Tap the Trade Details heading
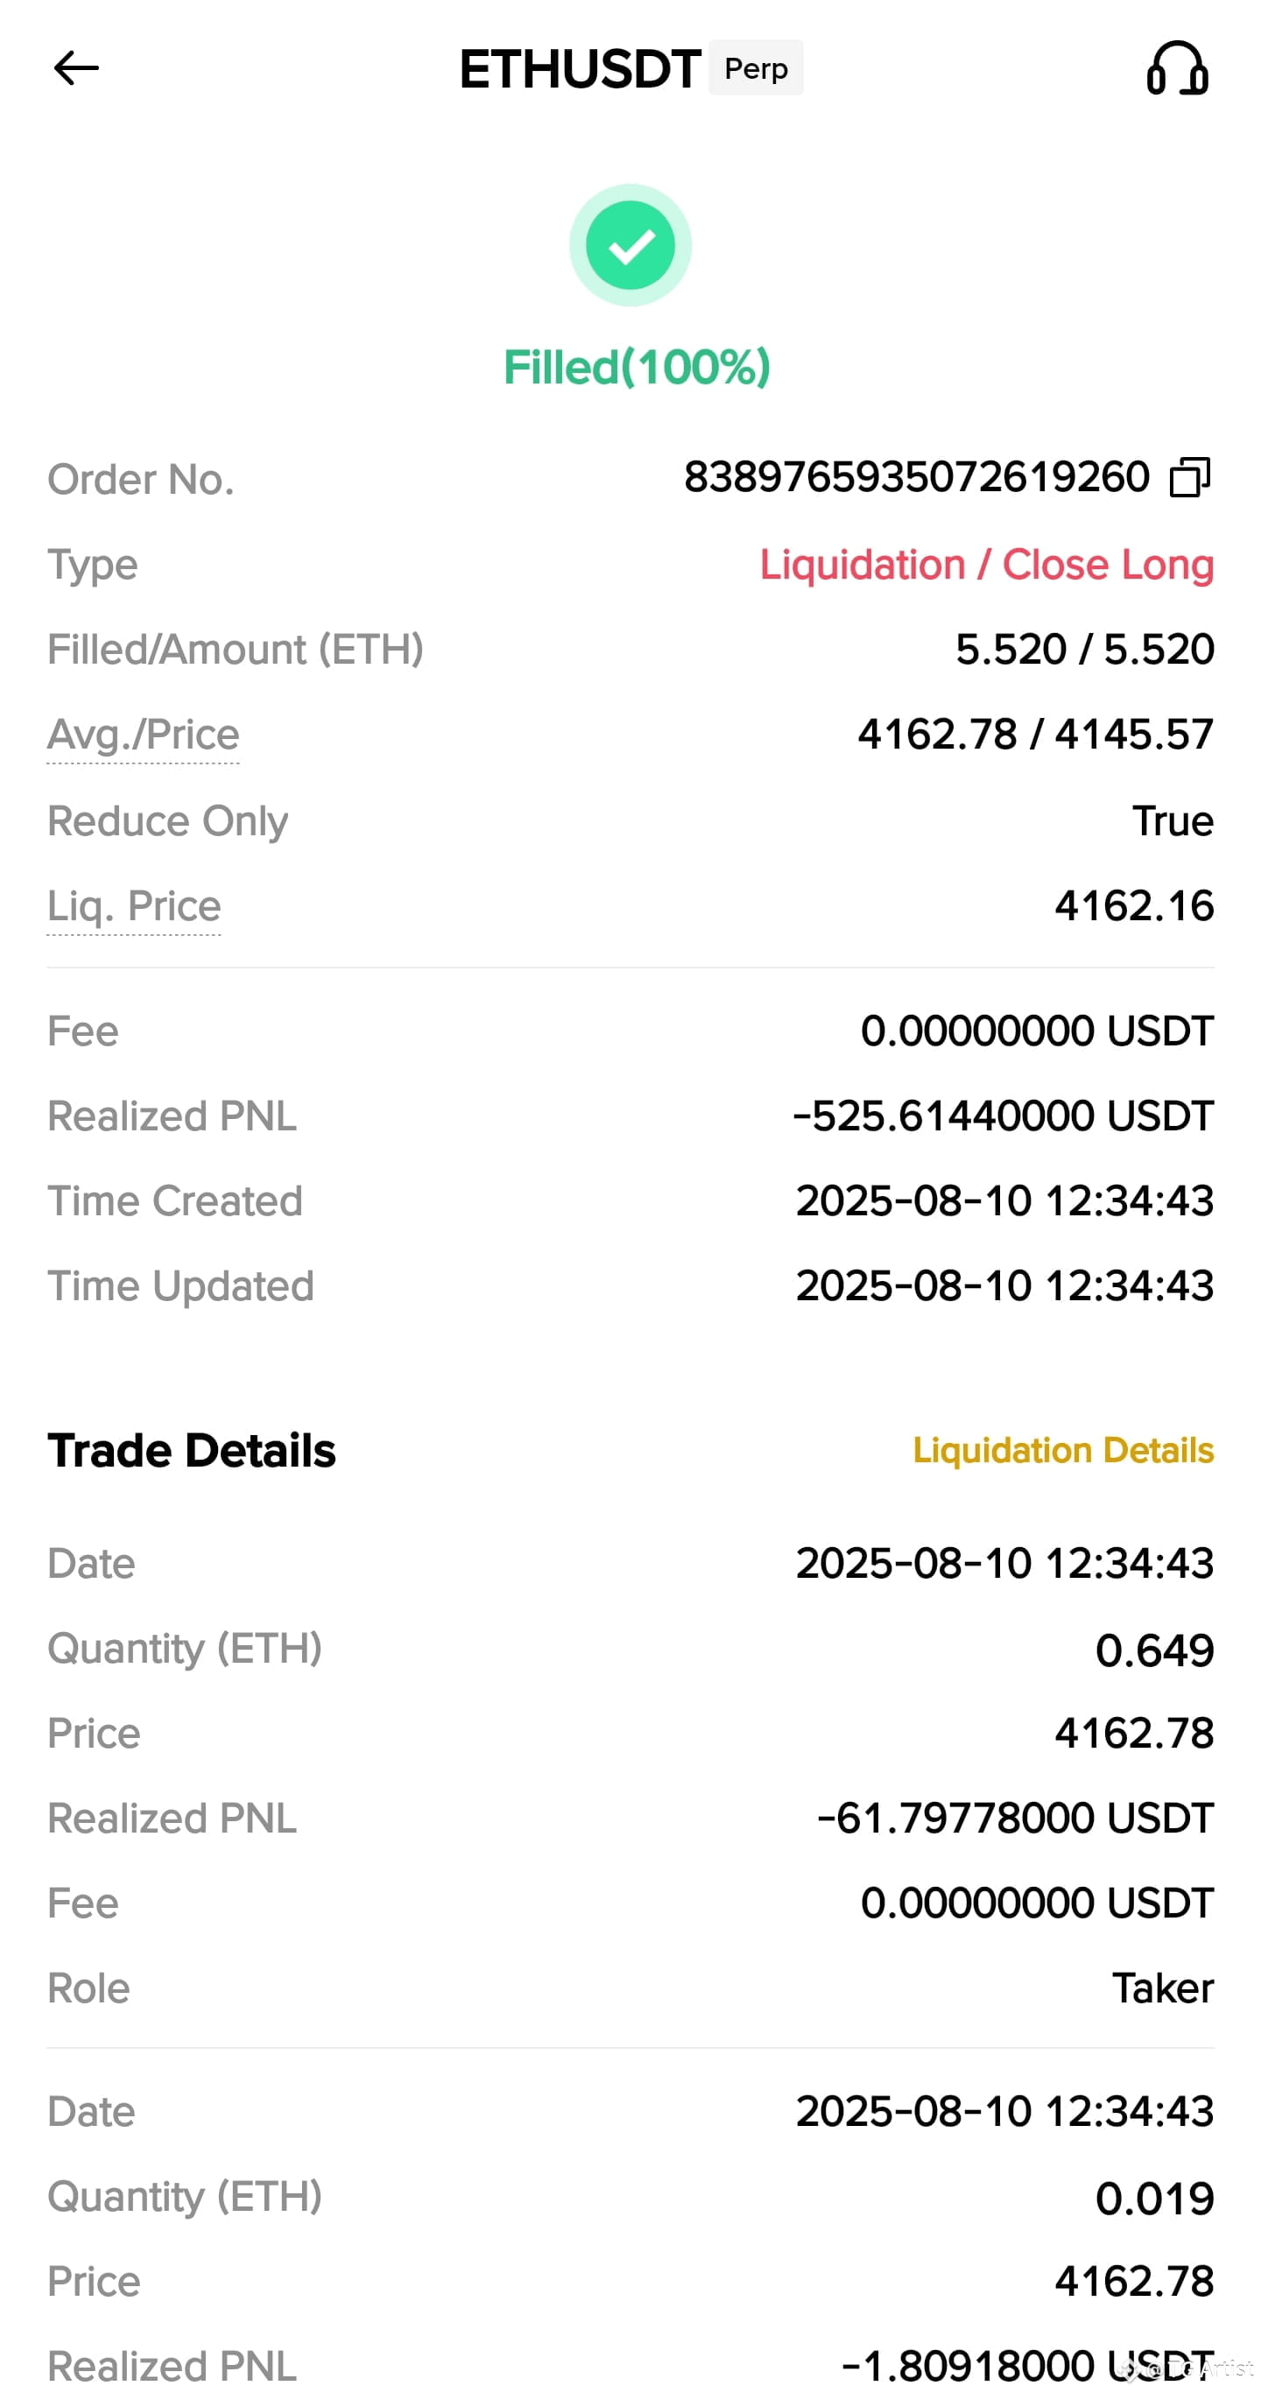 pos(192,1450)
